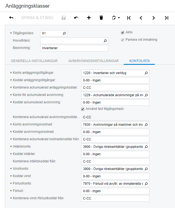Jump to last record
This screenshot has height=208, width=175.
pos(166,18)
